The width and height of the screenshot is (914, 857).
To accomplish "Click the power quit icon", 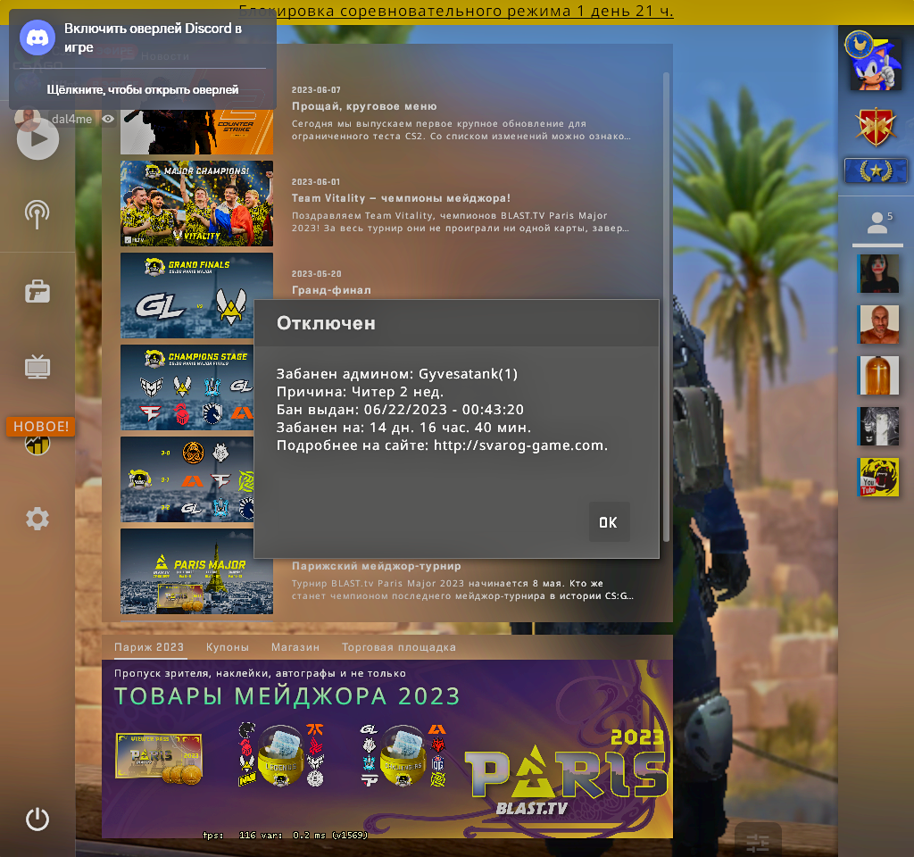I will (37, 819).
